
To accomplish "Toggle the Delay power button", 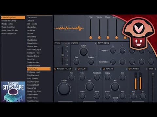I will click(78, 69).
